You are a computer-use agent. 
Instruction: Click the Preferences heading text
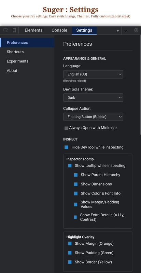click(77, 44)
